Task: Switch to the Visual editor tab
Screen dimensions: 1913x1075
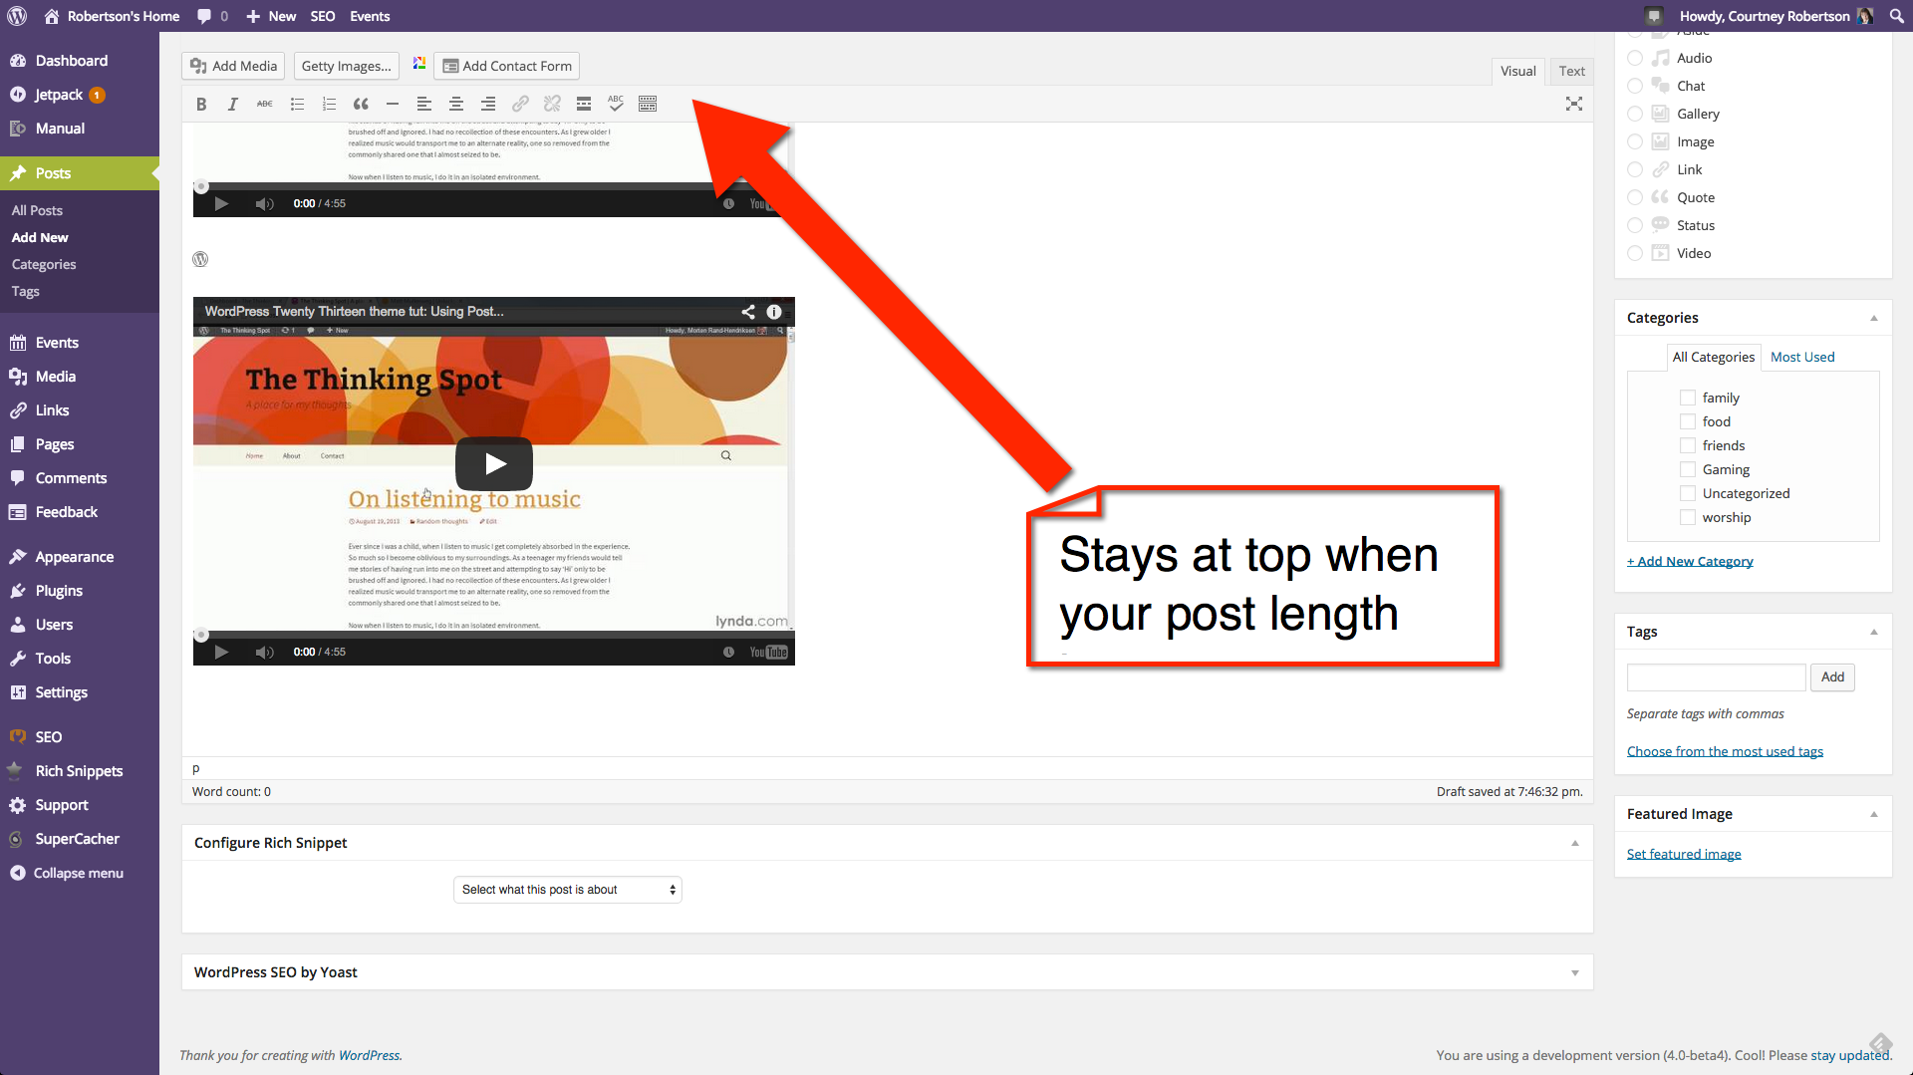Action: pyautogui.click(x=1518, y=71)
